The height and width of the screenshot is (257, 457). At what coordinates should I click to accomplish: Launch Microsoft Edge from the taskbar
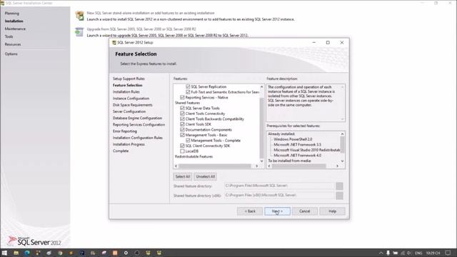point(27,253)
